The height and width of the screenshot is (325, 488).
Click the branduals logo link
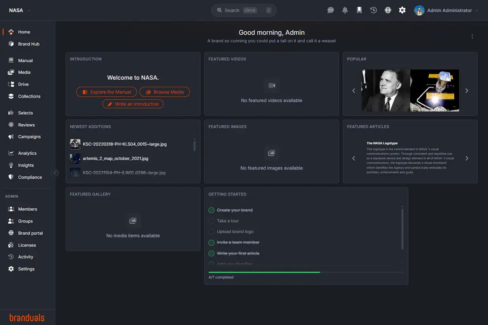coord(27,318)
